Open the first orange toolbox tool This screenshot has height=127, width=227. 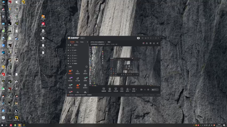(x=70, y=72)
